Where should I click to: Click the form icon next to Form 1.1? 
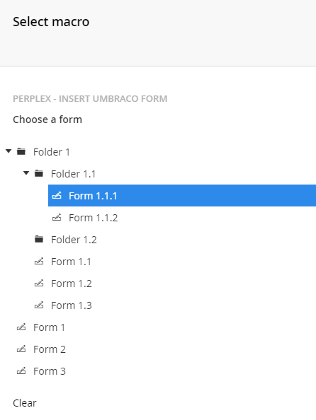coord(39,261)
